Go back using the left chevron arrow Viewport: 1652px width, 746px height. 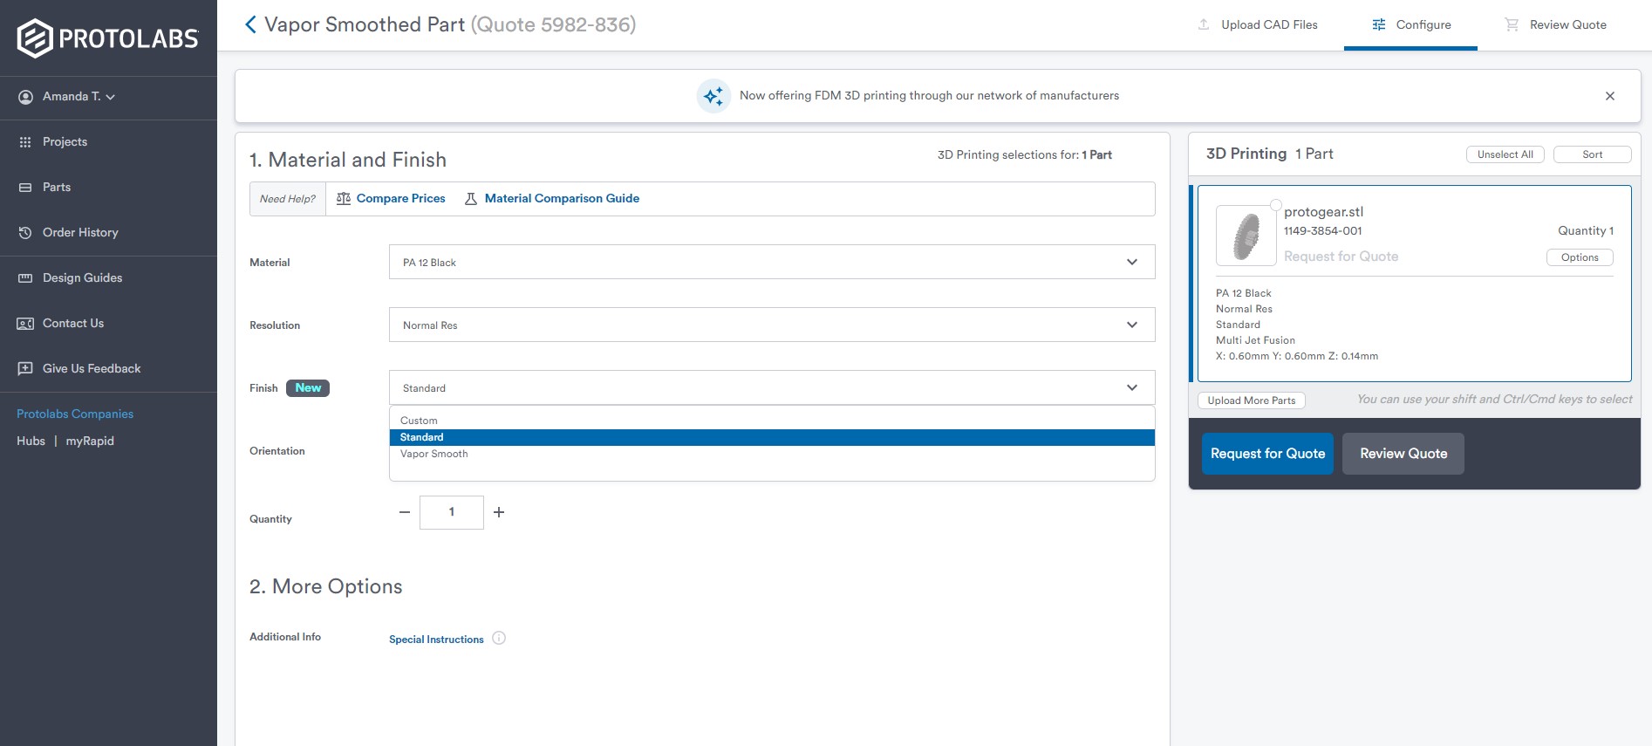250,24
